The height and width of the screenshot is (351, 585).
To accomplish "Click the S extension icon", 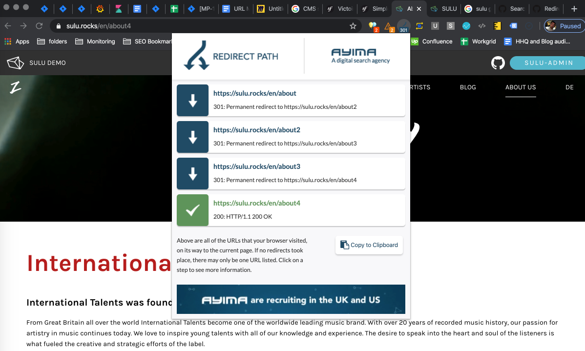I will pyautogui.click(x=450, y=26).
